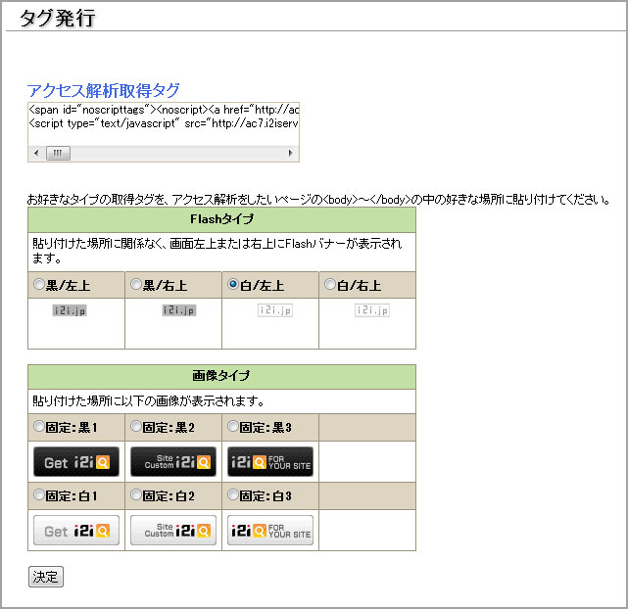Click the textarea's left scroll arrow
Screen dimensions: 628x609
tap(37, 153)
